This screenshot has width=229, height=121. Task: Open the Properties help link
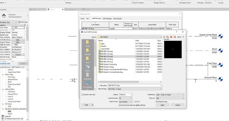pyautogui.click(x=5, y=63)
